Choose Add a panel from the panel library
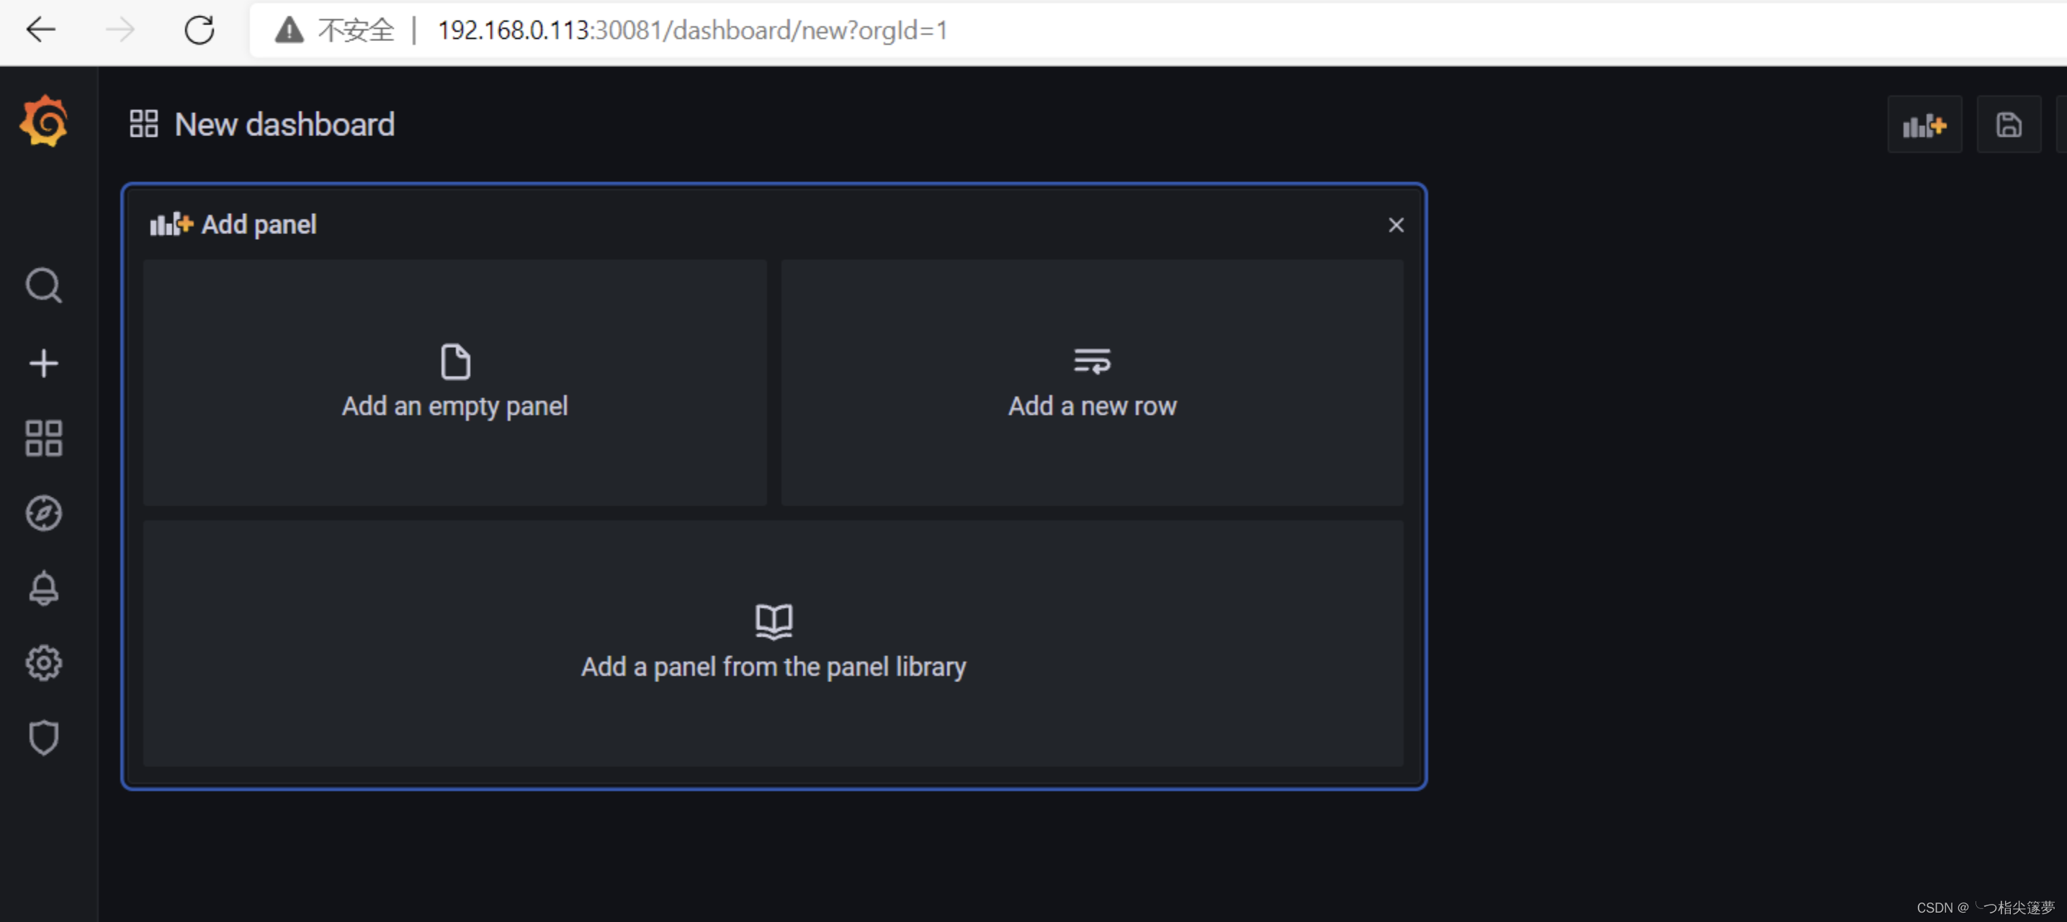Screen dimensions: 2067x922 pos(774,643)
